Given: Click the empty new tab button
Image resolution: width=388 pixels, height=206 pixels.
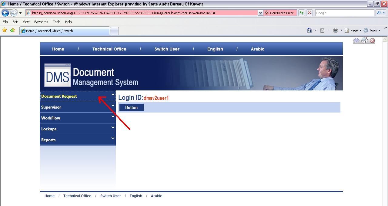Looking at the screenshot, I should pyautogui.click(x=114, y=31).
